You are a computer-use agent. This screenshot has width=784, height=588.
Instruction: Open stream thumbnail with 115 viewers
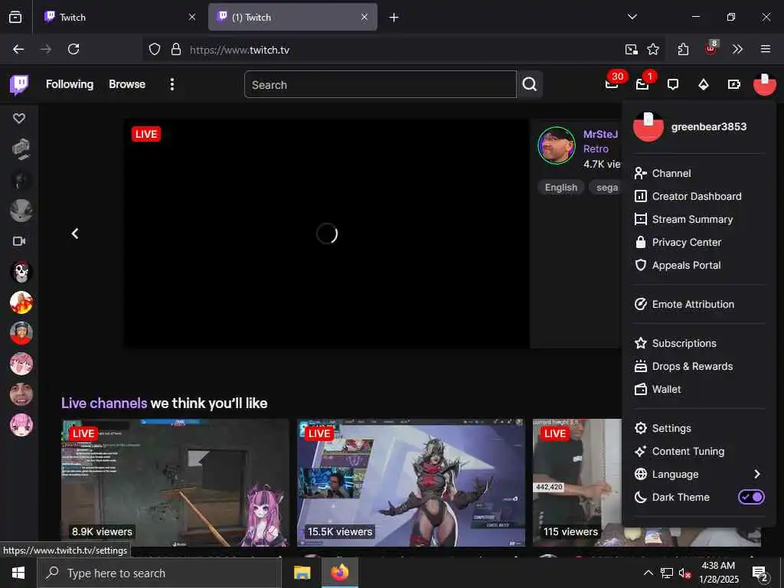click(577, 482)
